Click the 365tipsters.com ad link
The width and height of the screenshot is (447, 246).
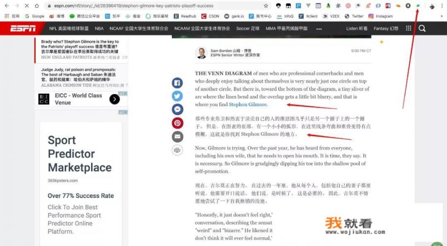pos(63,180)
